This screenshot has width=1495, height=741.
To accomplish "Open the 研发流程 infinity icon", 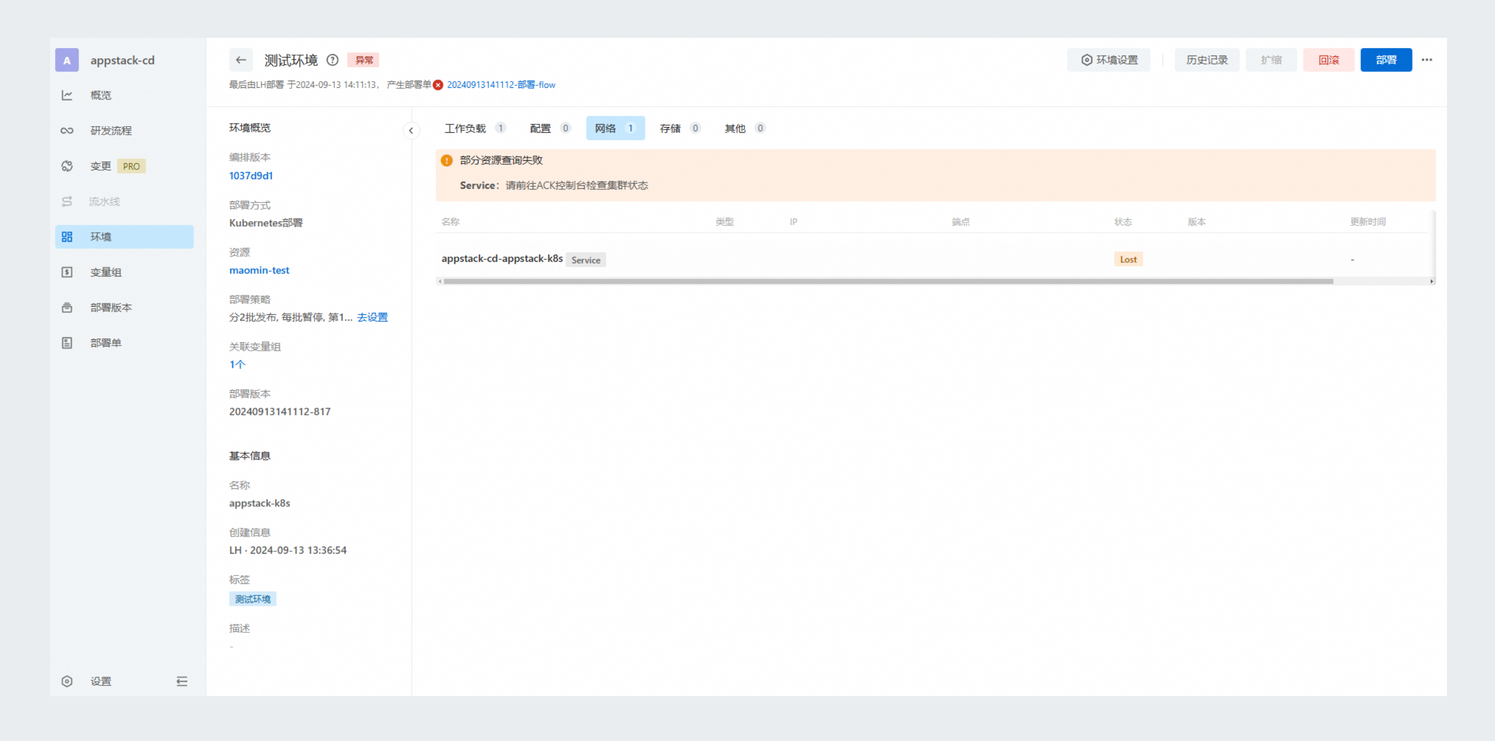I will pos(67,131).
